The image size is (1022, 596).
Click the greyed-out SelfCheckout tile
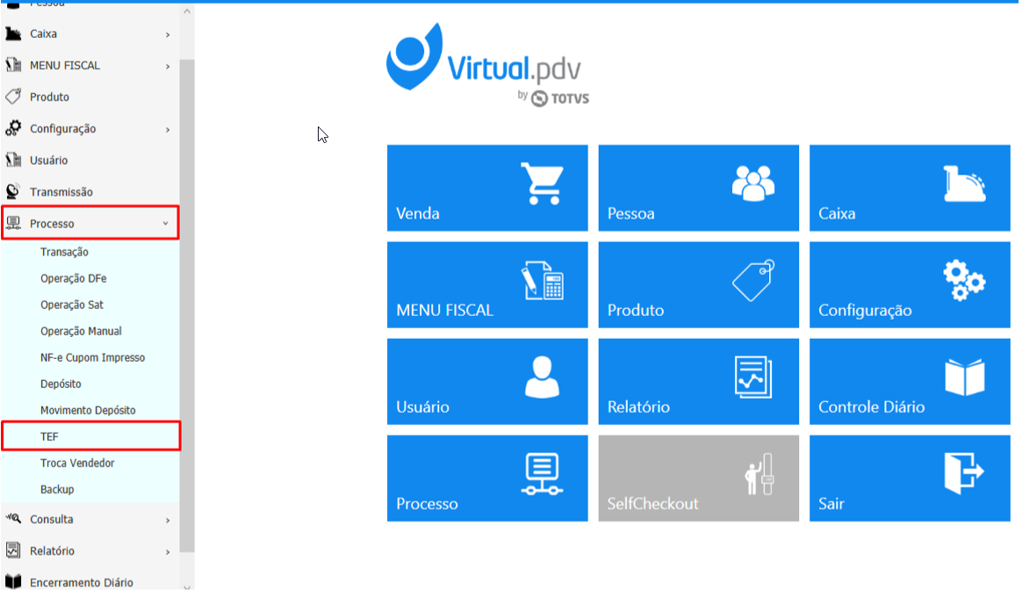tap(698, 478)
